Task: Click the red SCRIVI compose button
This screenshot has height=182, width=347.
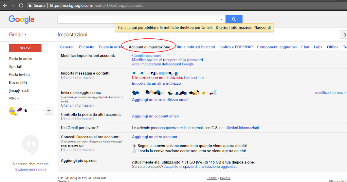Action: click(25, 48)
